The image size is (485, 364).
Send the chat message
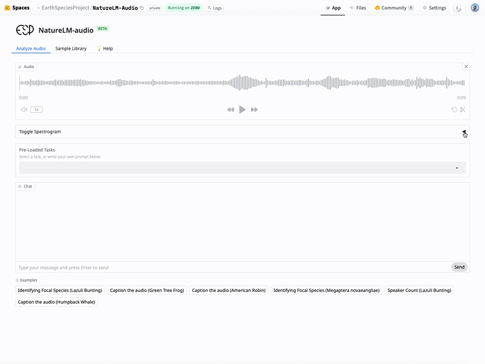pos(459,266)
